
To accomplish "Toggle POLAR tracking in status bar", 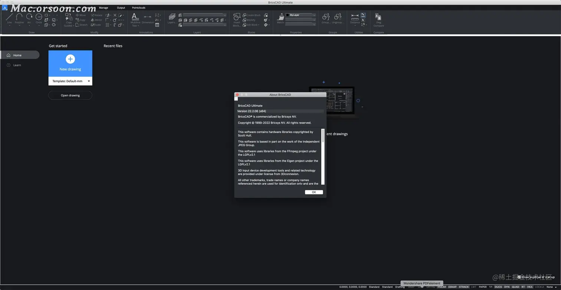I will [x=442, y=287].
